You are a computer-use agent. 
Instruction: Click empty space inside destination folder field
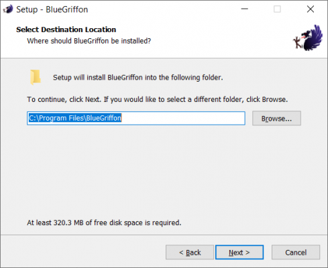[183, 118]
